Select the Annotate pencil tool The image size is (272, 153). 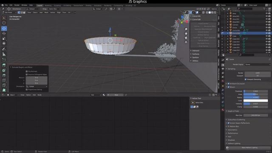pos(4,49)
